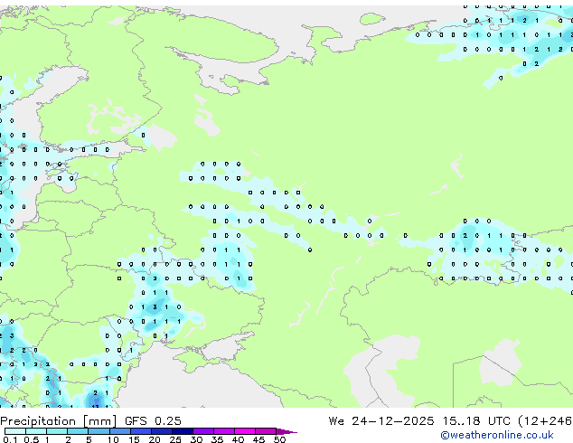
Task: Pick the 15–20 mm legend color box
Action: [x=140, y=431]
